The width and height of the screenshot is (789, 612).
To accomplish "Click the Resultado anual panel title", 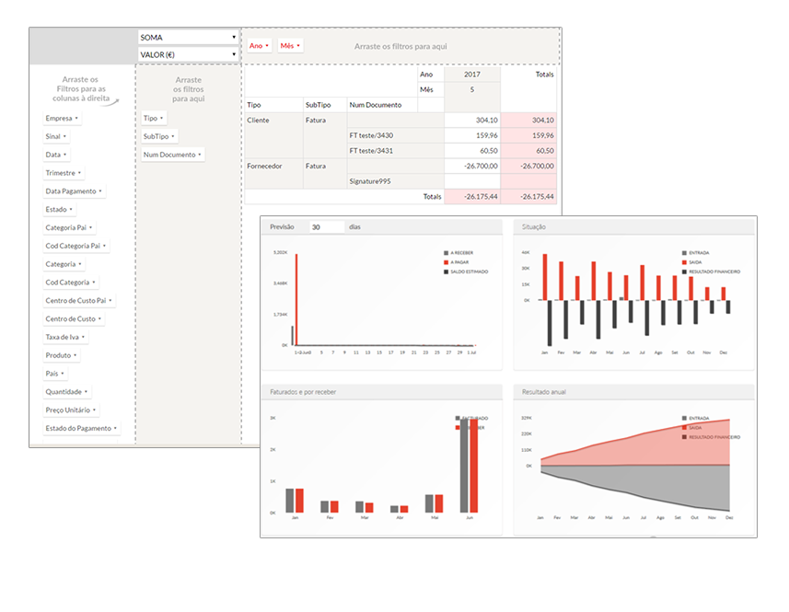I will (544, 392).
